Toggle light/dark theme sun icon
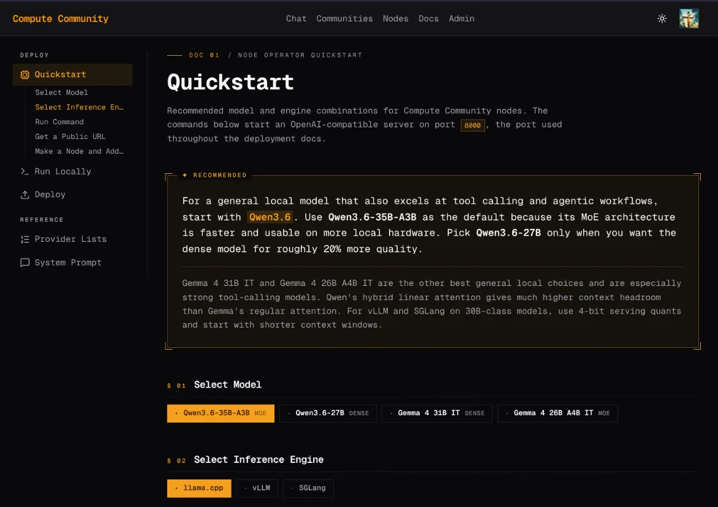This screenshot has width=718, height=507. (662, 19)
